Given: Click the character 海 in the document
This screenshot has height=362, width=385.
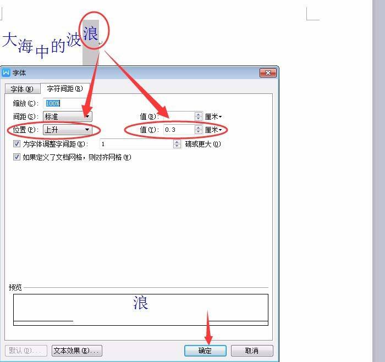Looking at the screenshot, I should tap(25, 46).
